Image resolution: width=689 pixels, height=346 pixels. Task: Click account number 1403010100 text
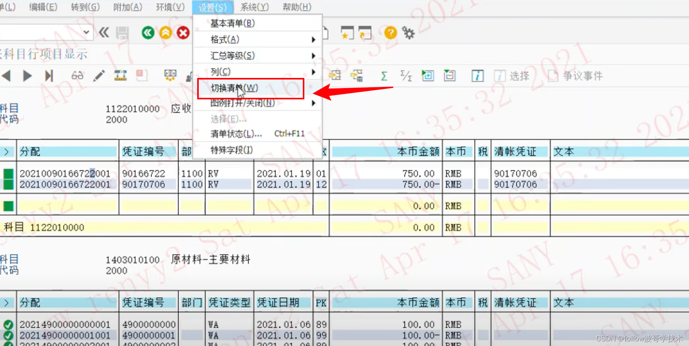pos(132,260)
